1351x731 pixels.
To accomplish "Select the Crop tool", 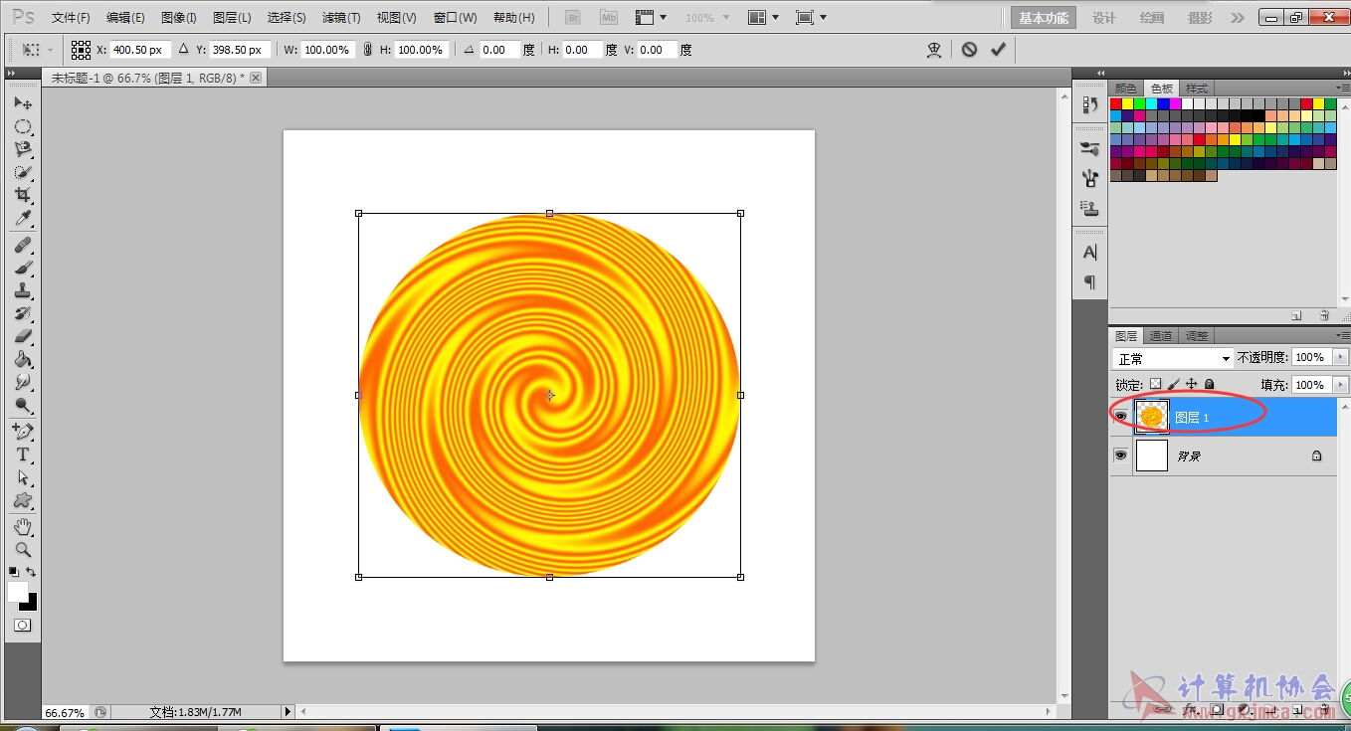I will point(23,195).
